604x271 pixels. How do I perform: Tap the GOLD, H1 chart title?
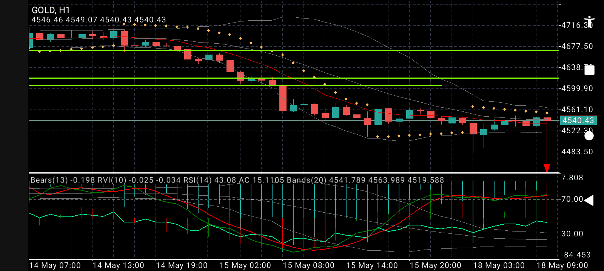point(51,10)
